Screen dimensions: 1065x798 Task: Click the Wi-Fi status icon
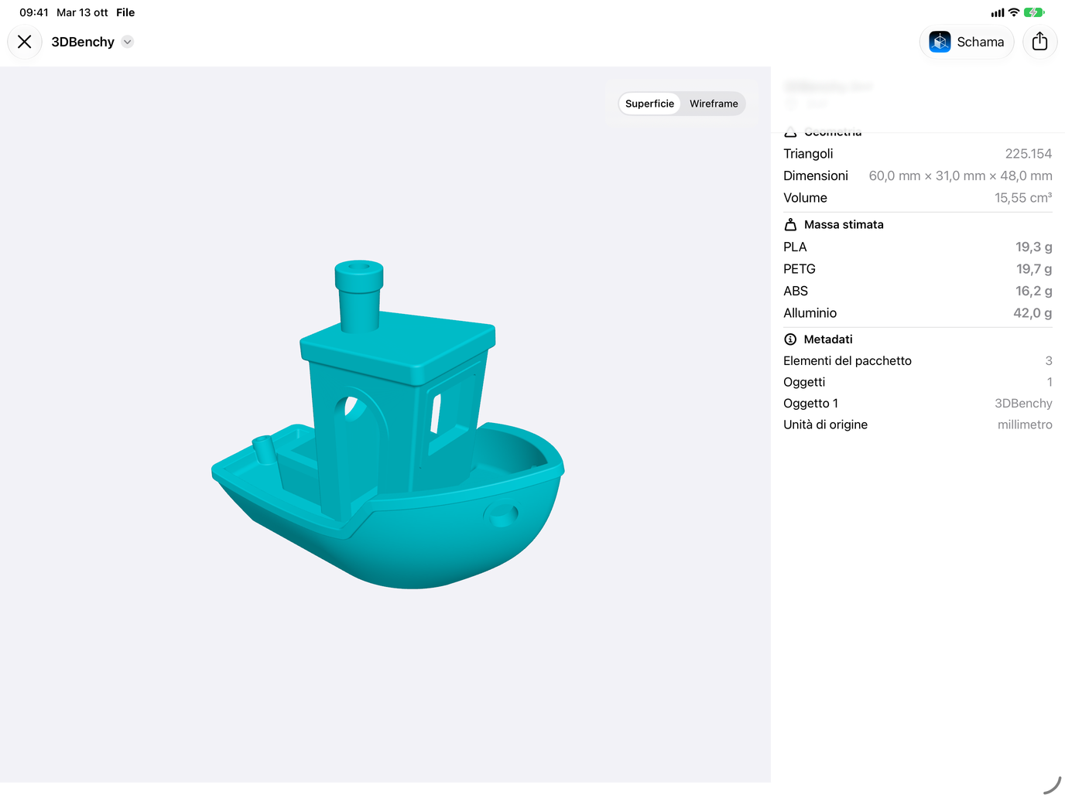click(1014, 12)
